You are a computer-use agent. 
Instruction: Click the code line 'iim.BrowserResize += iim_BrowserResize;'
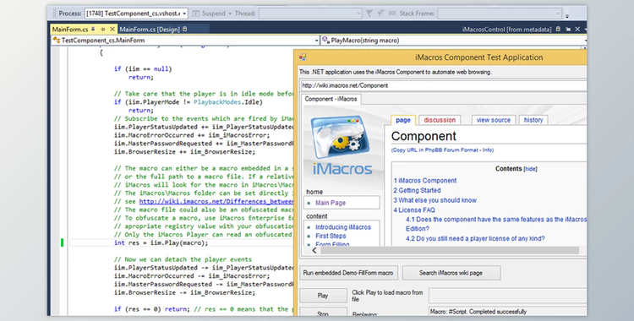pyautogui.click(x=184, y=152)
